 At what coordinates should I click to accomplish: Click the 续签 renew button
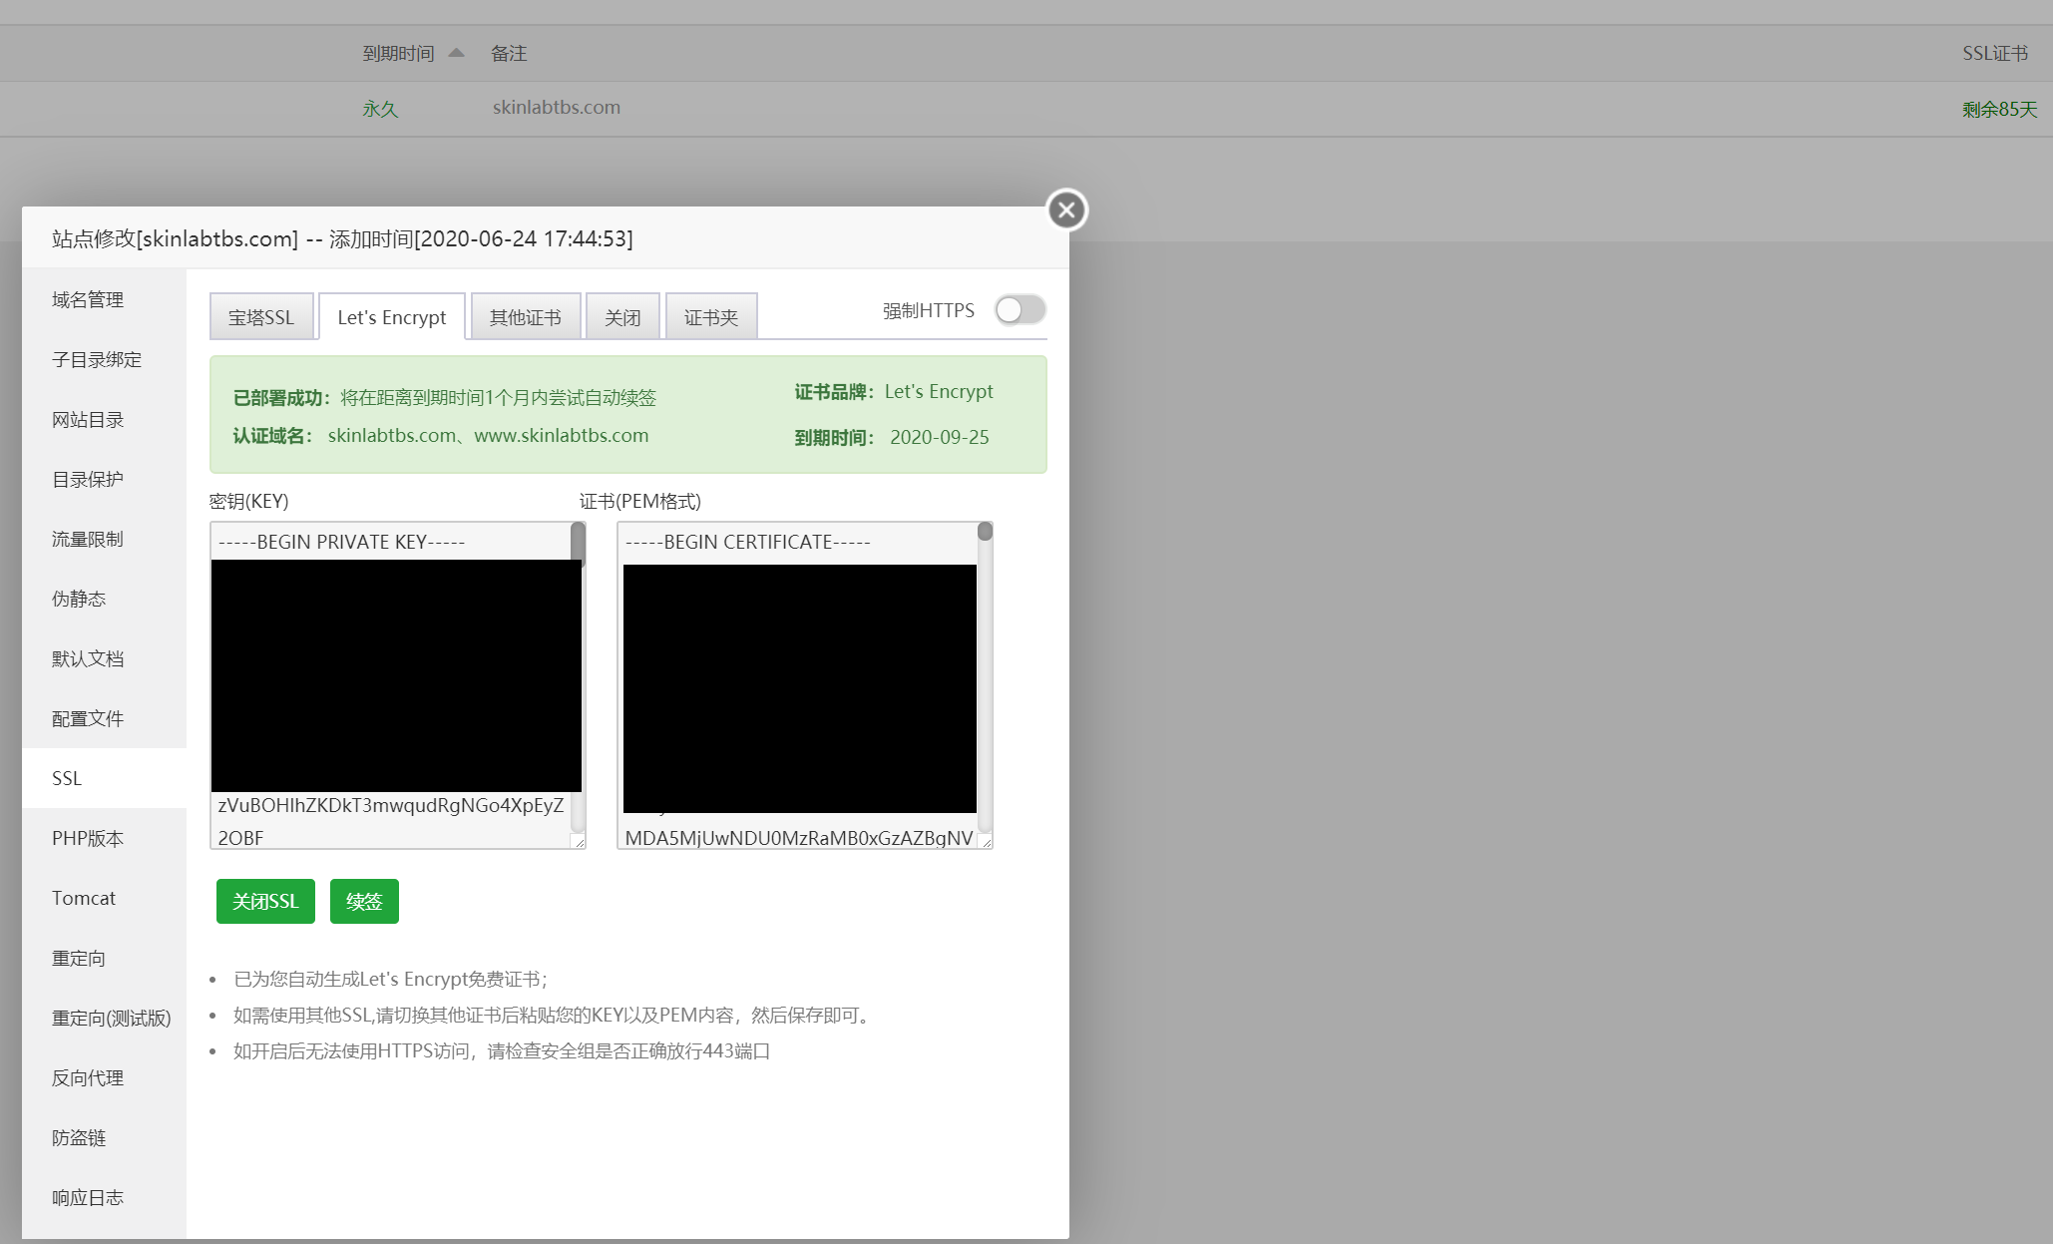(x=364, y=901)
